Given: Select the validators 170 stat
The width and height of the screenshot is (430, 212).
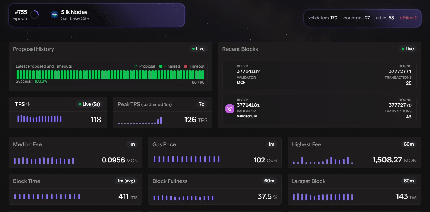Looking at the screenshot, I should pos(323,18).
